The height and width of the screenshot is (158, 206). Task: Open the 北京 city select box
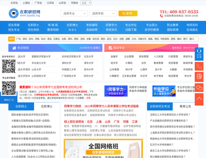86,3
